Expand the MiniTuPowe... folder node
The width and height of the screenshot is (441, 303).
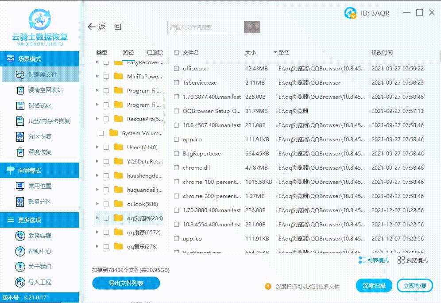click(x=97, y=76)
